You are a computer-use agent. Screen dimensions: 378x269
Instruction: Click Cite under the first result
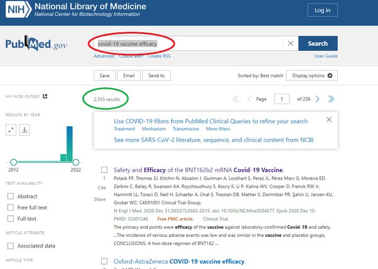click(102, 188)
